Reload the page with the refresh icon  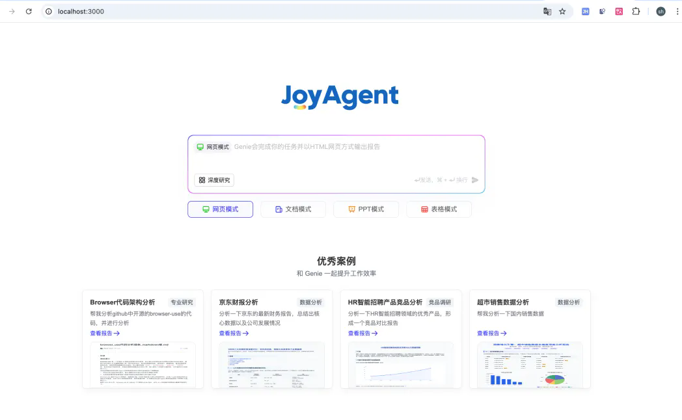(29, 11)
